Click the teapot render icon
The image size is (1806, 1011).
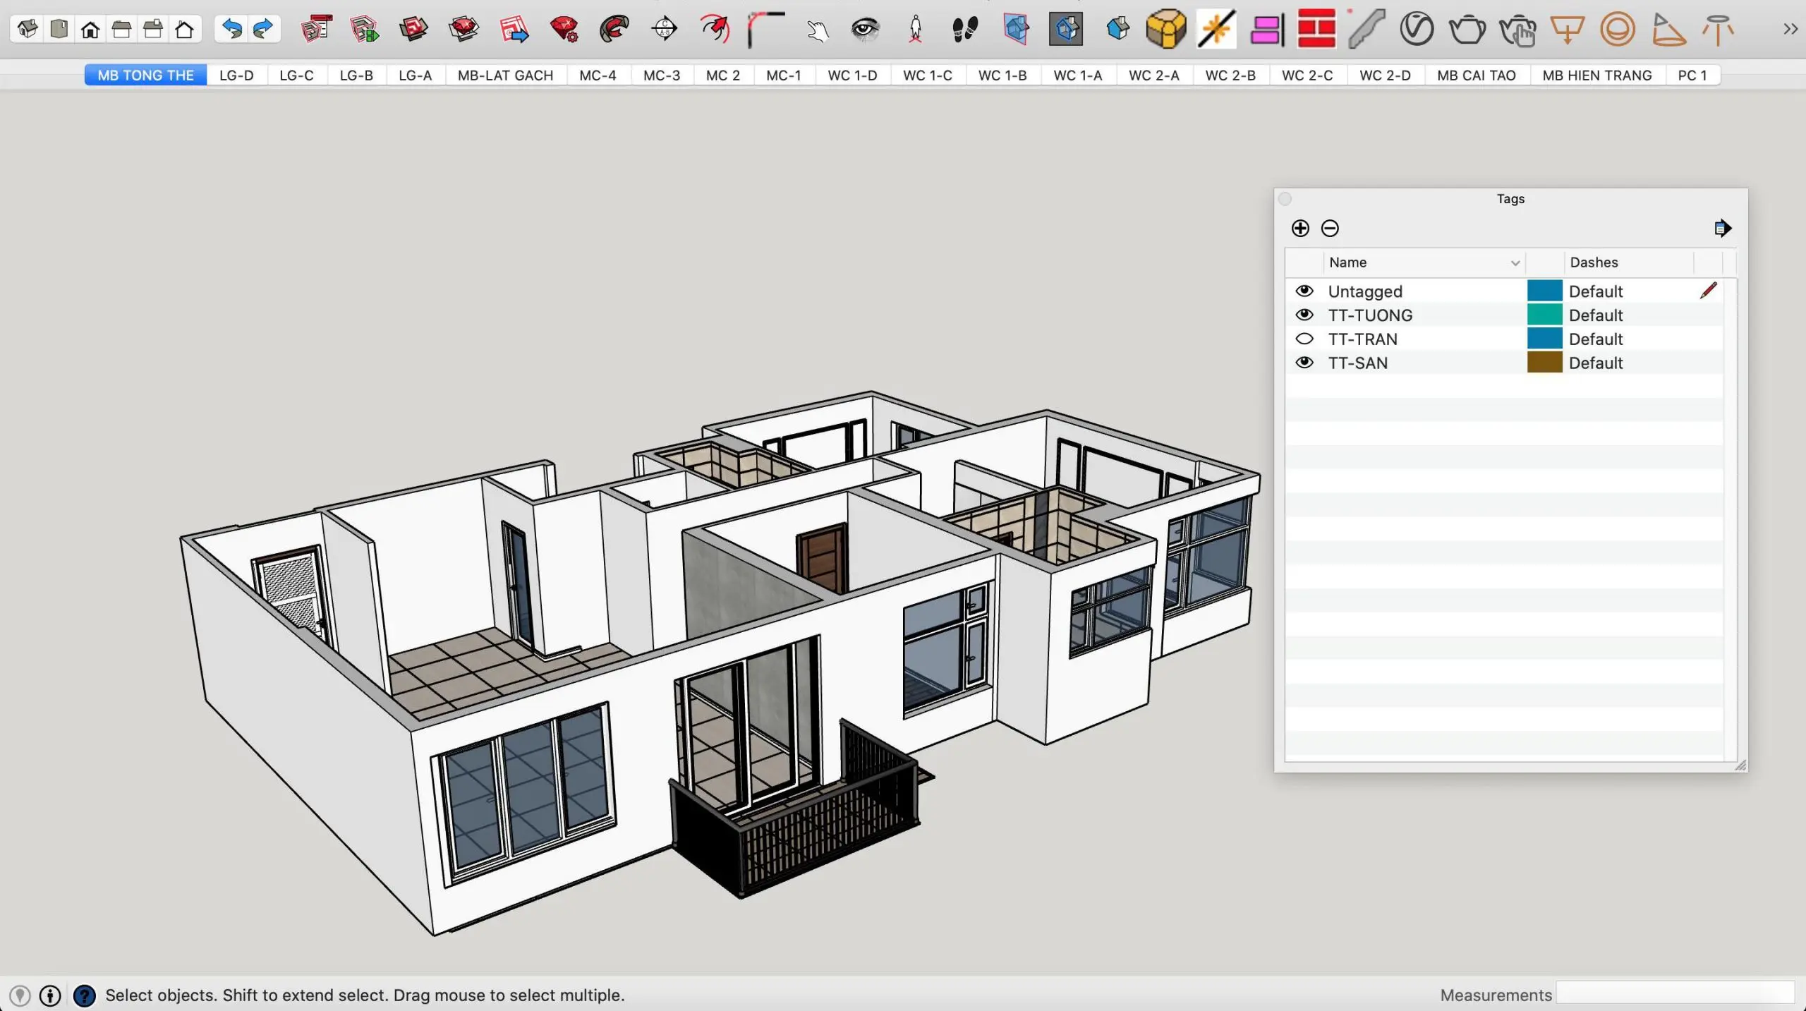click(1467, 30)
